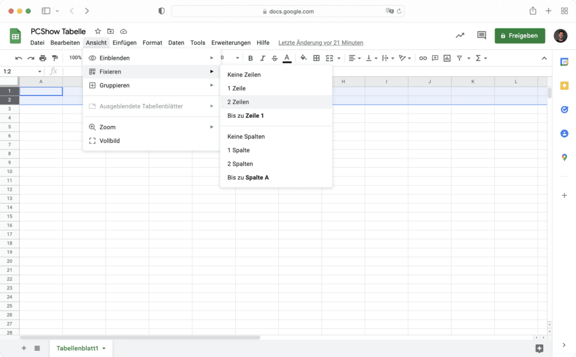Open the Zoom submenu entry
The image size is (576, 357).
(151, 127)
